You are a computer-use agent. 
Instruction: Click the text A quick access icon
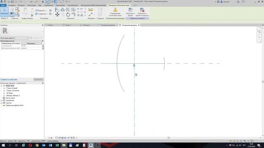(x=42, y=2)
